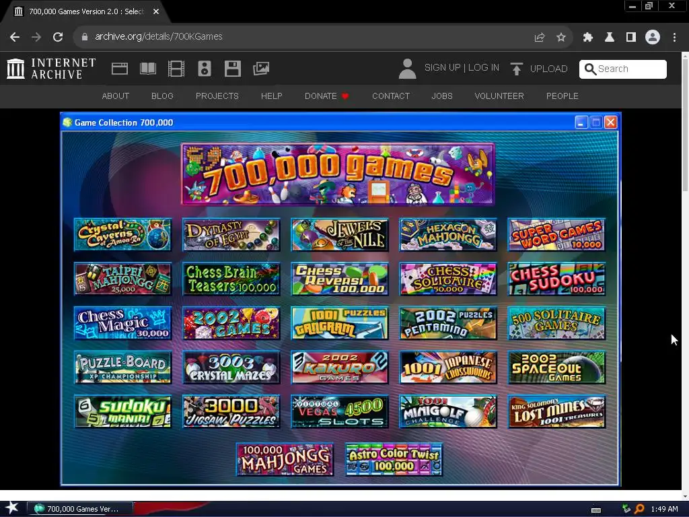Select Hexagon Mahjongg banner
Screen dimensions: 689x517
pos(448,235)
